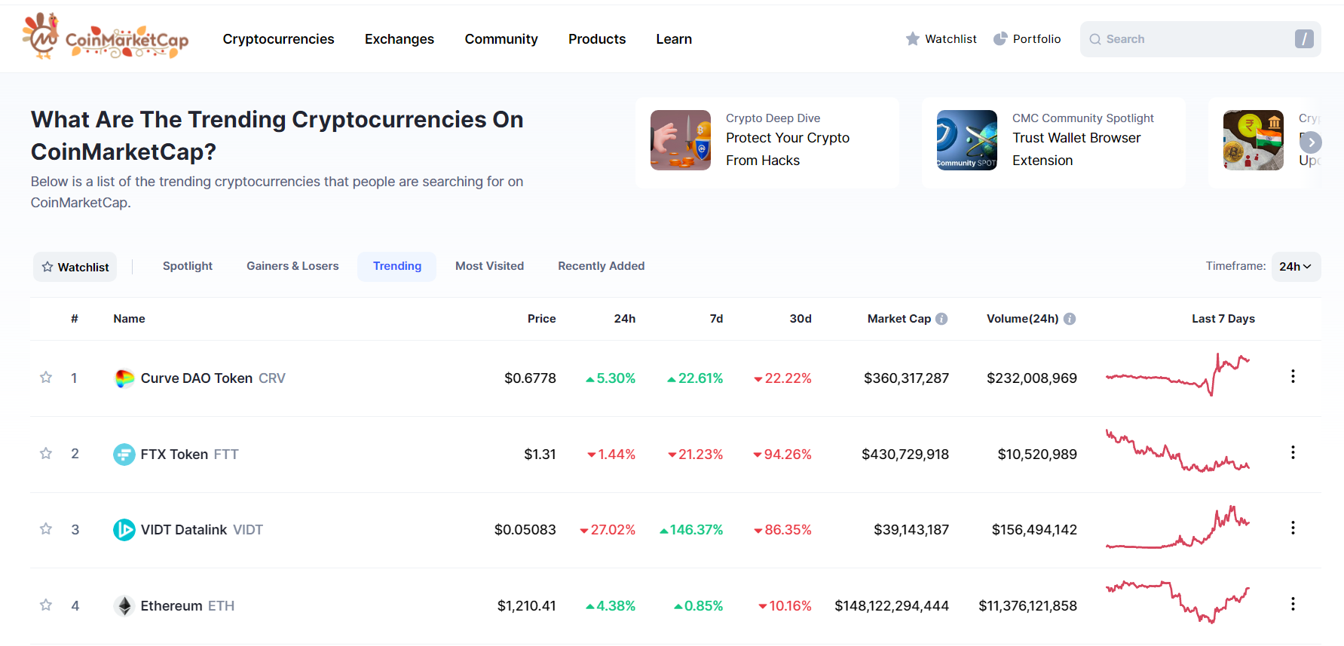This screenshot has width=1344, height=646.
Task: Sort by the # rank column header
Action: (x=75, y=319)
